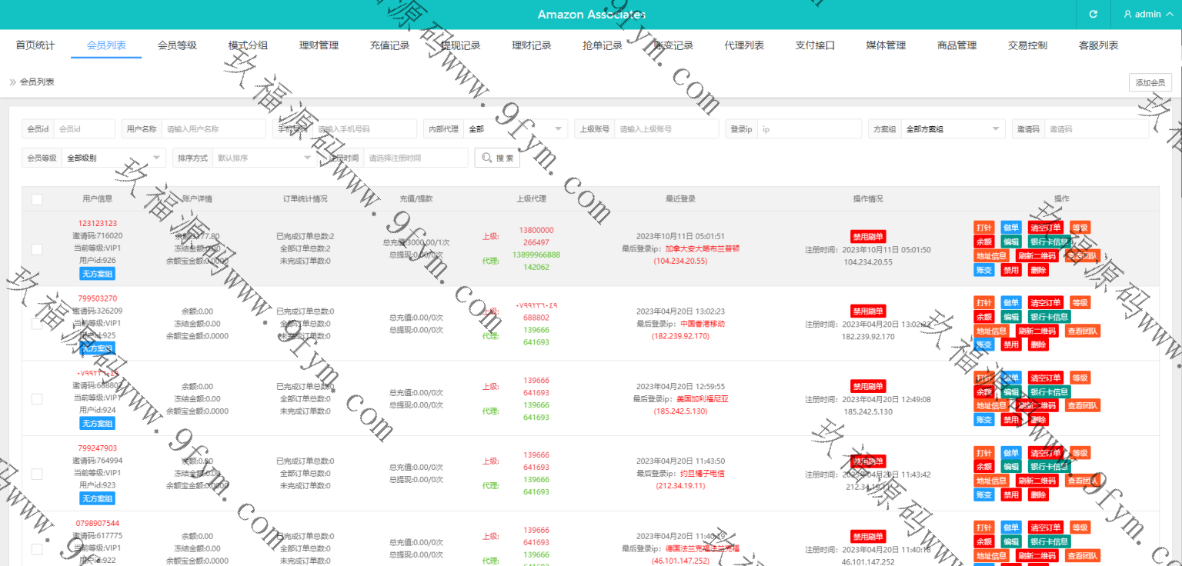Viewport: 1182px width, 566px height.
Task: Expand the 内部代理 dropdown
Action: pos(514,129)
